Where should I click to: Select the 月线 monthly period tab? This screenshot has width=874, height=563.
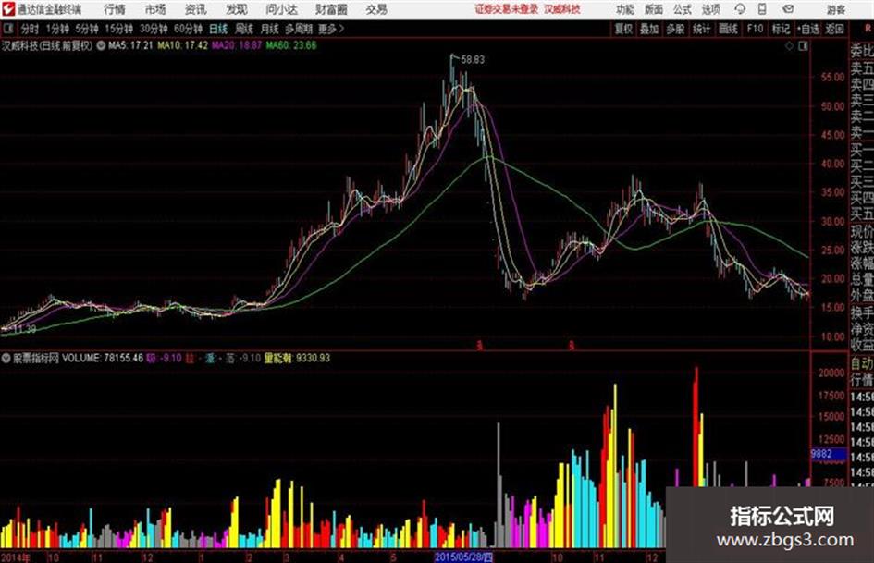coord(270,29)
